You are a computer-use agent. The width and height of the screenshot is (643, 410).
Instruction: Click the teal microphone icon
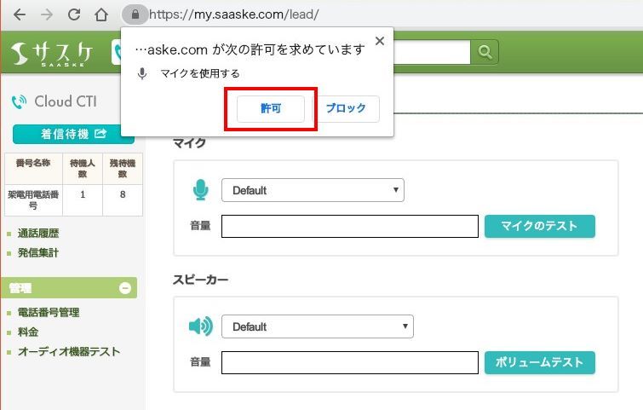200,190
